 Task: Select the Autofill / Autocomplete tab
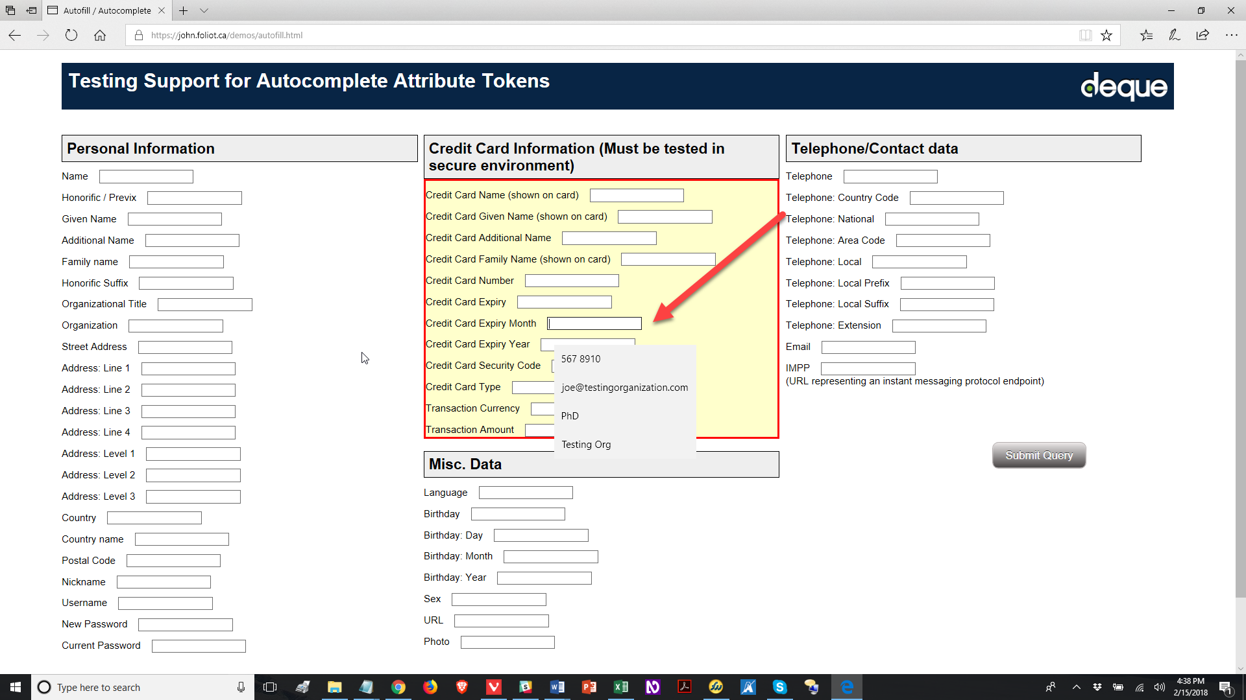click(107, 10)
